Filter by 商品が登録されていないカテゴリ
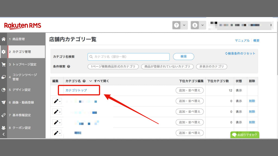The image size is (278, 156). pyautogui.click(x=167, y=67)
